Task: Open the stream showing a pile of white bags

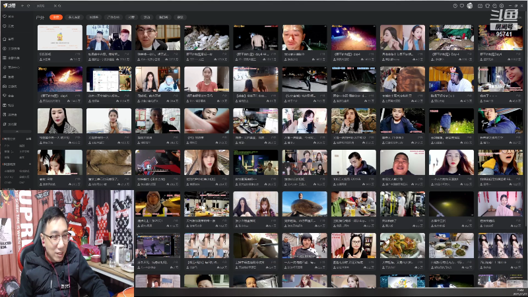Action: [207, 38]
